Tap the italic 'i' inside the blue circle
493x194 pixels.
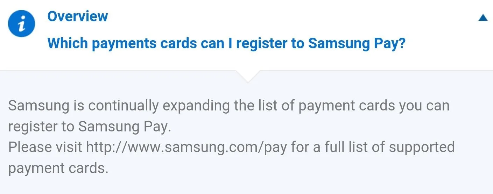click(x=22, y=24)
